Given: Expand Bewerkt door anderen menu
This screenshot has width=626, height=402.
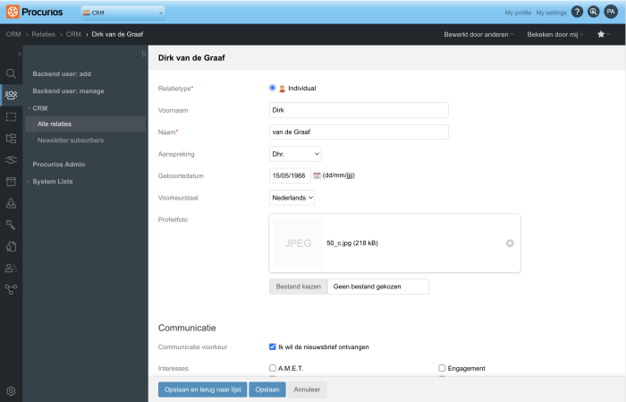Looking at the screenshot, I should pos(478,34).
